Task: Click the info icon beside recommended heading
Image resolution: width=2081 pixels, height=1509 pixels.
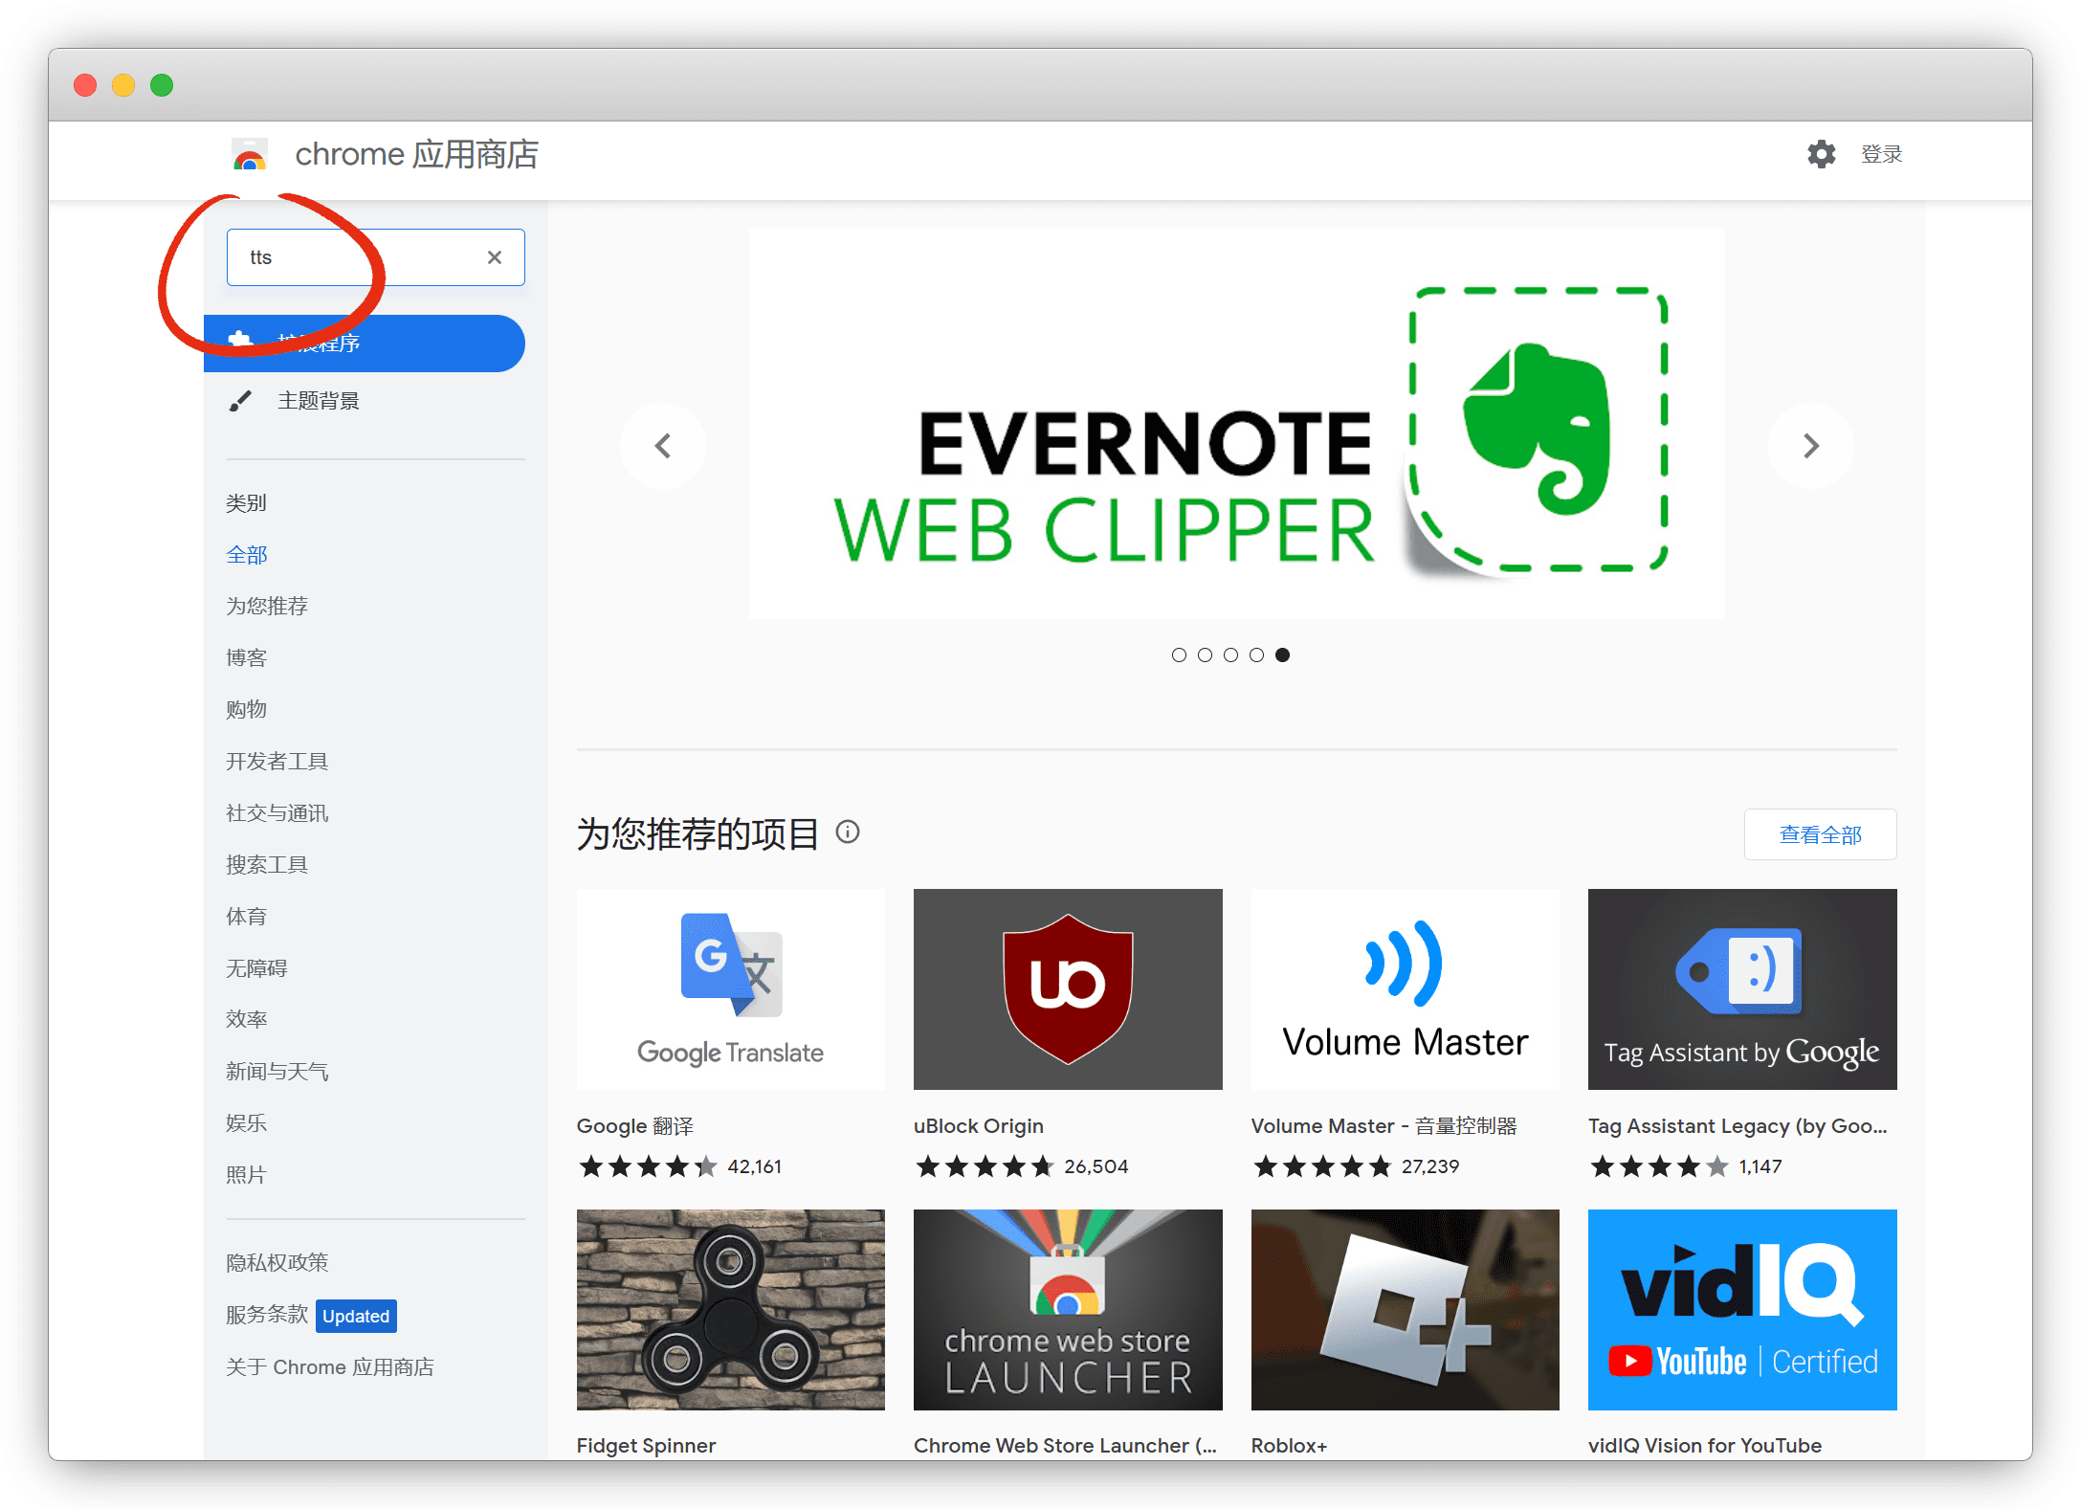Action: [848, 832]
